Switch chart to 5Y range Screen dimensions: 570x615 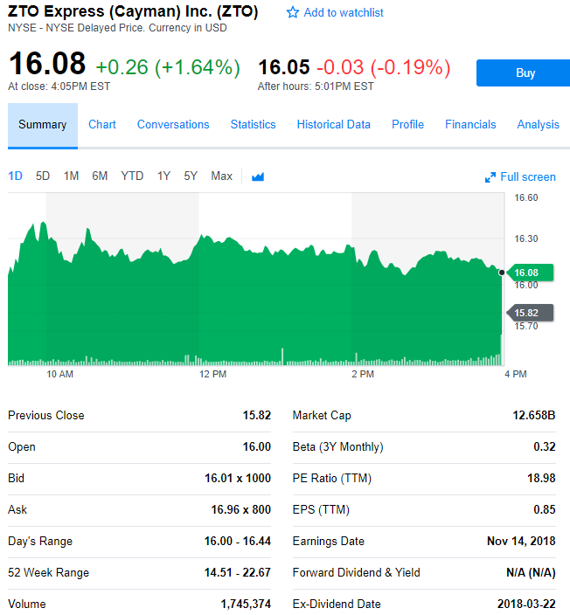click(x=191, y=176)
